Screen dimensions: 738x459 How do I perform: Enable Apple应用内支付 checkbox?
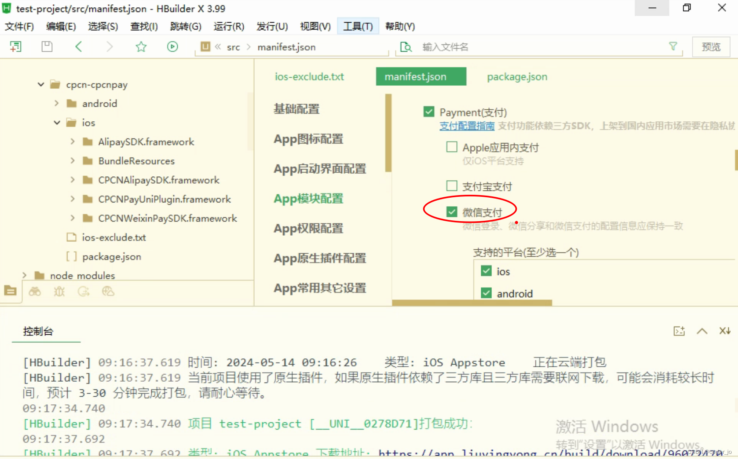click(x=452, y=147)
